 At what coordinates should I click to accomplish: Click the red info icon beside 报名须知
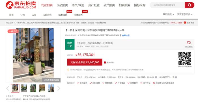[105, 62]
